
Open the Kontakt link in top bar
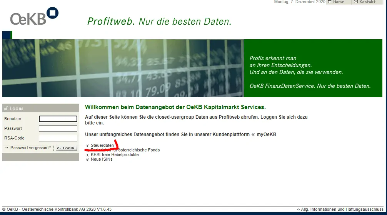[367, 2]
